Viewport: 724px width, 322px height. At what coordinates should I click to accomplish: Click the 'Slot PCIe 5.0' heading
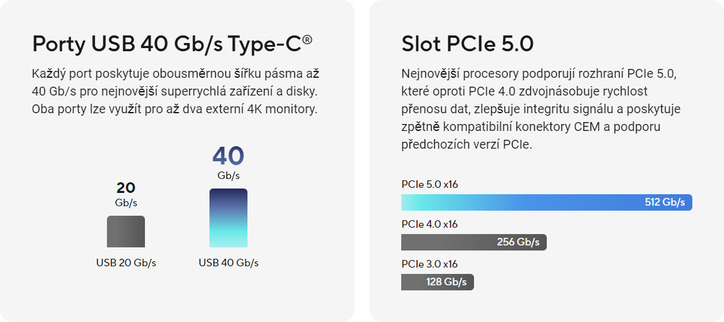(467, 44)
